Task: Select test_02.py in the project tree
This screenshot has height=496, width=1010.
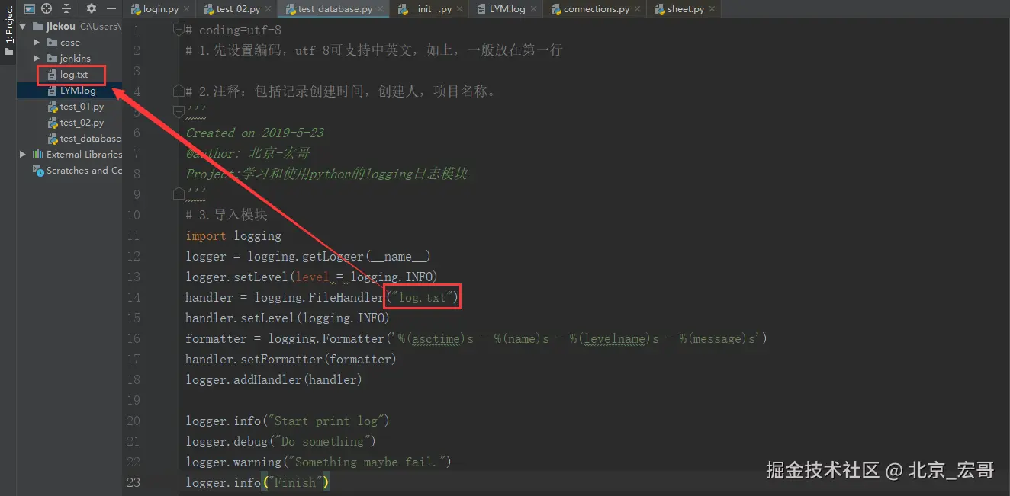Action: pyautogui.click(x=82, y=123)
